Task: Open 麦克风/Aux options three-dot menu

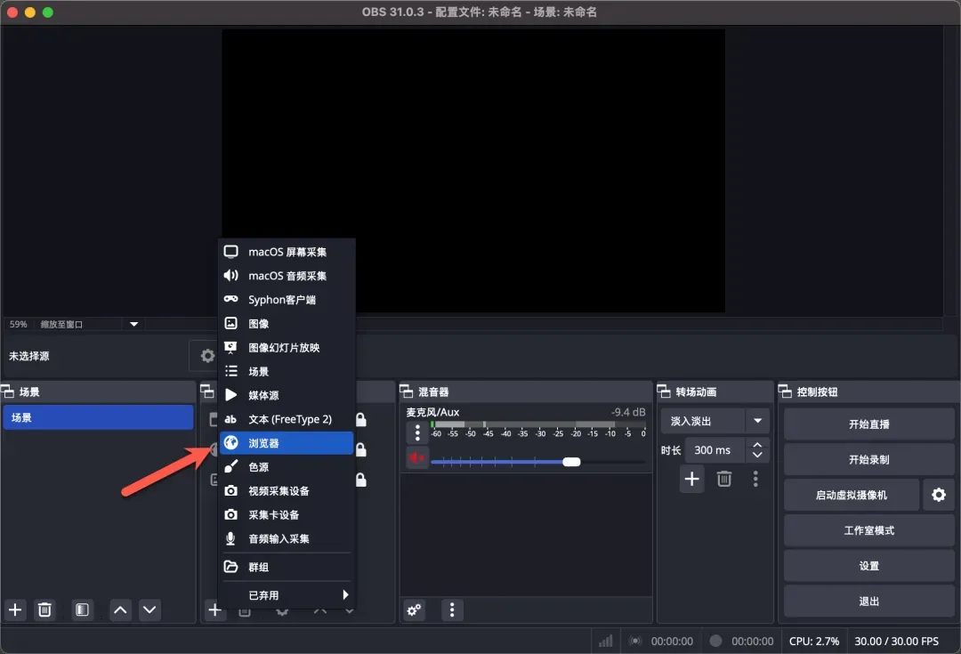Action: 417,432
